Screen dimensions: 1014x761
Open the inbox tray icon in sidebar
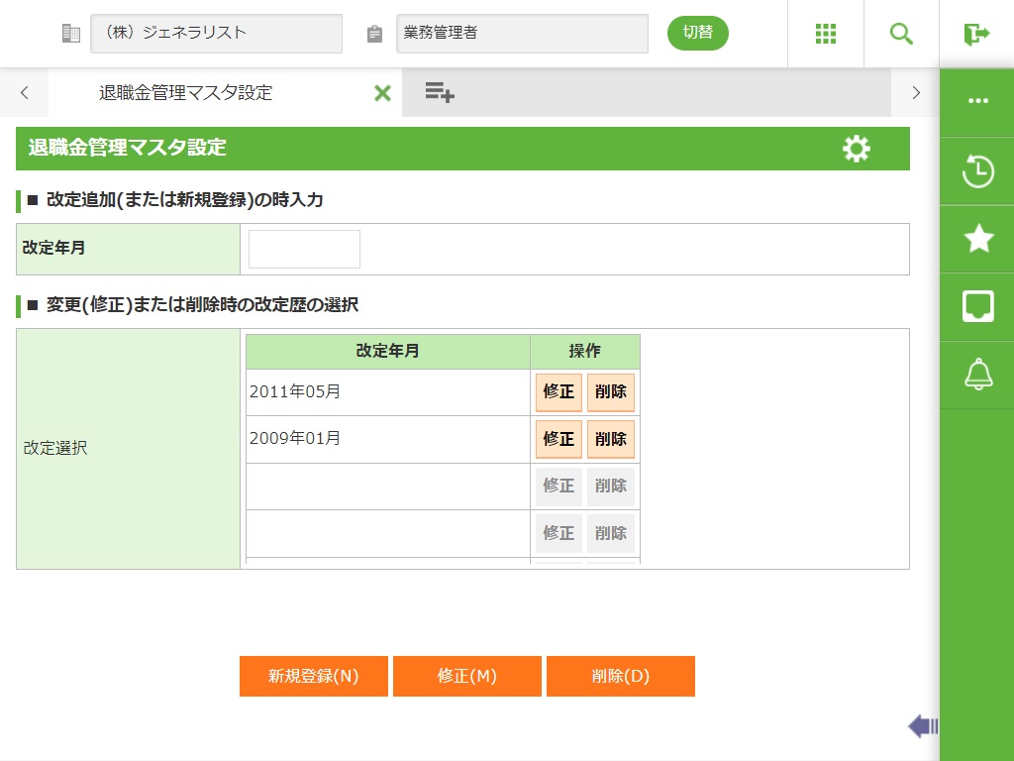(977, 307)
